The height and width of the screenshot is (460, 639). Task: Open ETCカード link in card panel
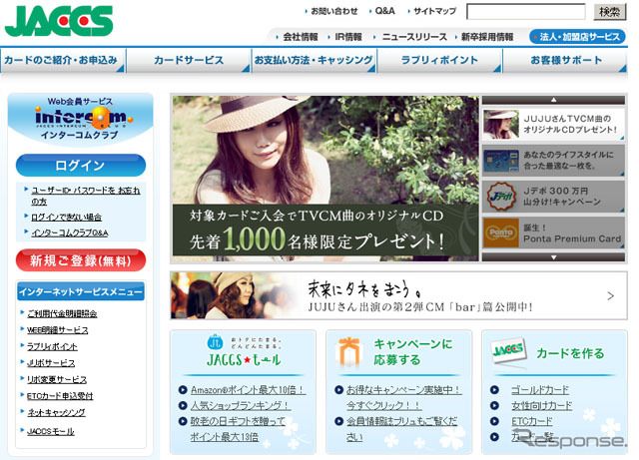click(532, 421)
